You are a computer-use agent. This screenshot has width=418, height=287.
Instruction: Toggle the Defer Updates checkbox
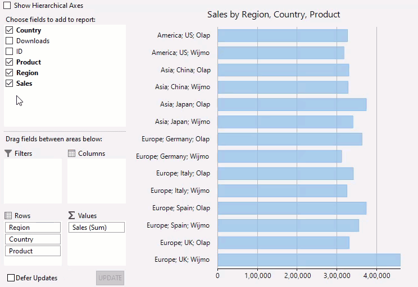click(x=11, y=278)
